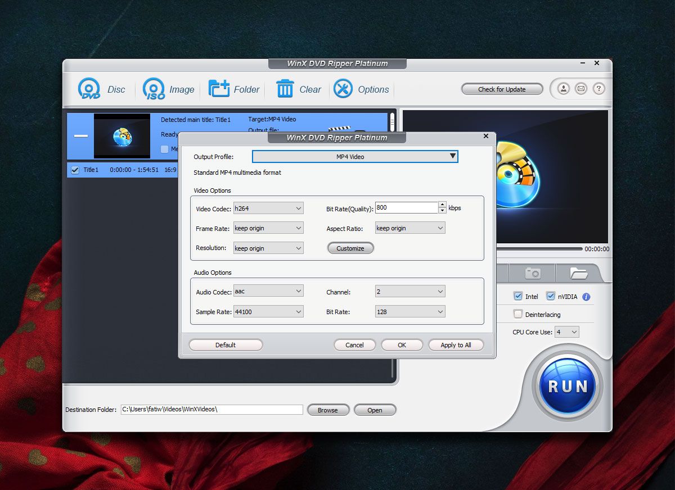Confirm settings with OK button
Viewport: 675px width, 490px height.
(x=402, y=345)
